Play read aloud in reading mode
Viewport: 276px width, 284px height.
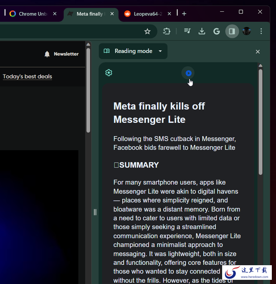[188, 73]
